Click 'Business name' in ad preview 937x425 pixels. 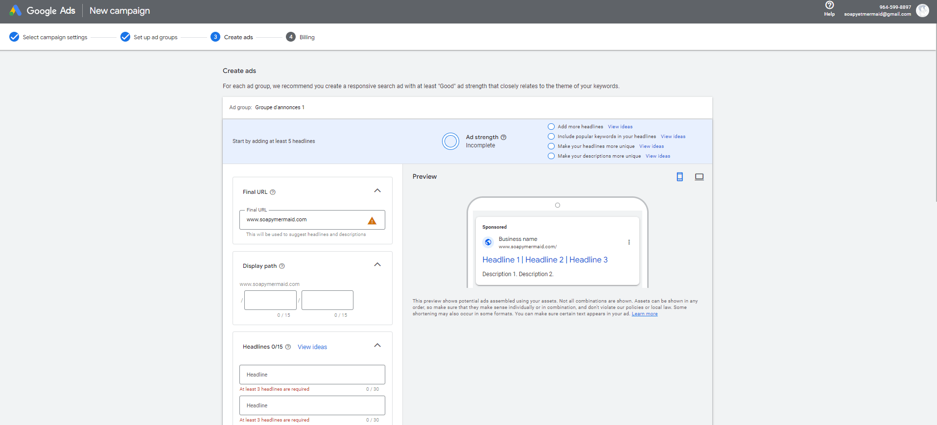518,239
